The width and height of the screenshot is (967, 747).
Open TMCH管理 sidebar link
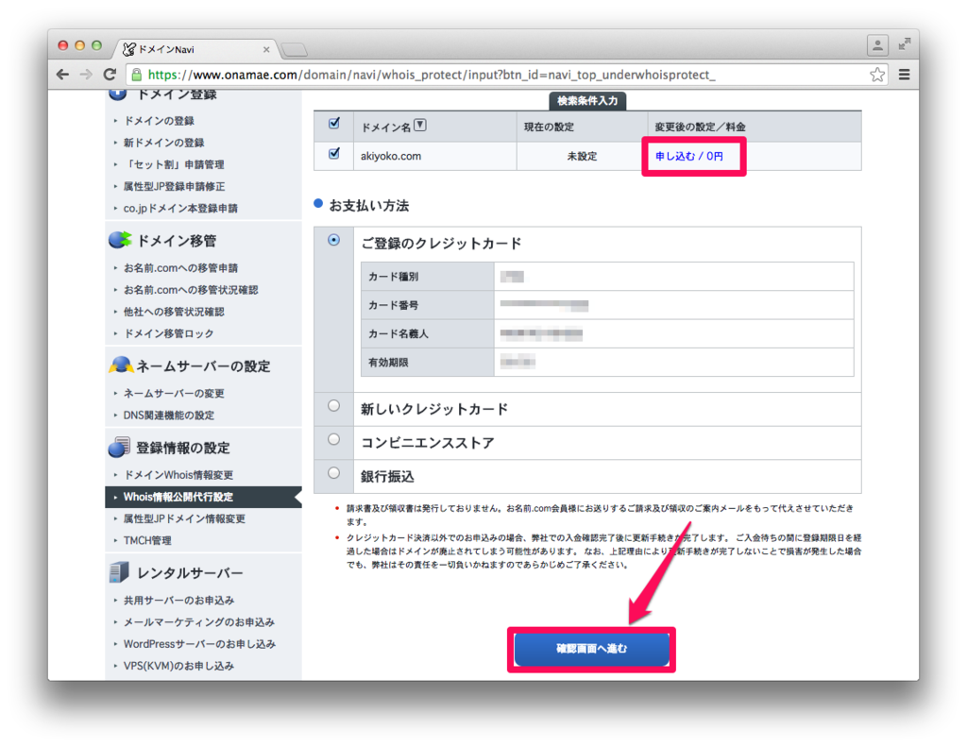pyautogui.click(x=147, y=541)
